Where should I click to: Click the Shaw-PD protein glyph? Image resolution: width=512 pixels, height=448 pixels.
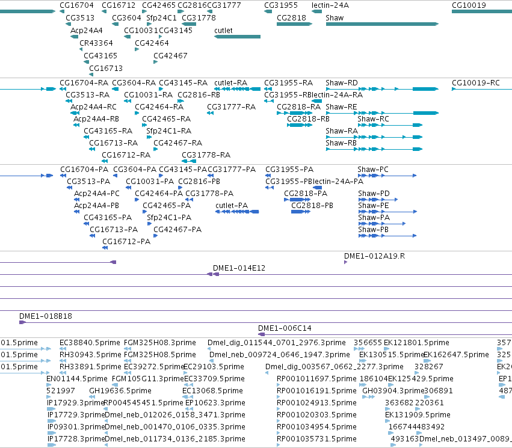pos(378,200)
